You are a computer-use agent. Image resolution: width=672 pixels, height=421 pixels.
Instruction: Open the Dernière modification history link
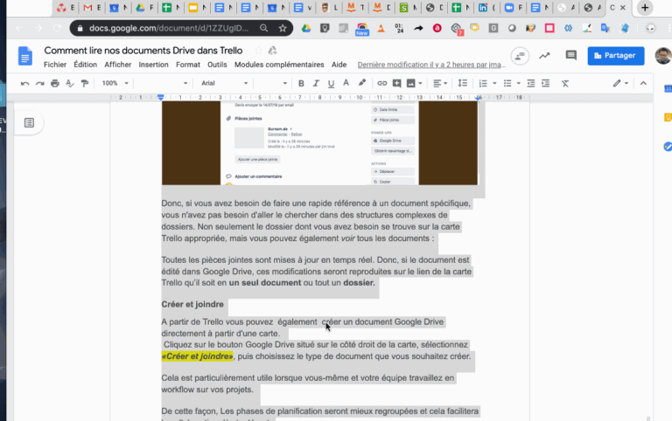click(x=431, y=65)
